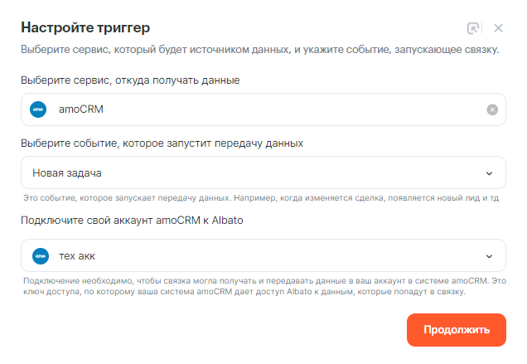Click the 'Новая задача' selected value text
527x364 pixels.
[67, 172]
